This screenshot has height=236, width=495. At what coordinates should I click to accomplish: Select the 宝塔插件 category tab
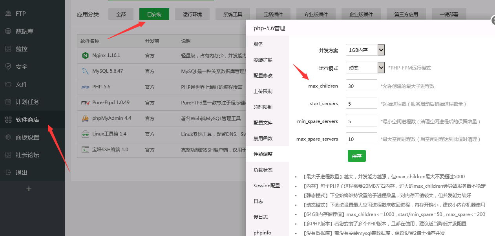pyautogui.click(x=273, y=14)
